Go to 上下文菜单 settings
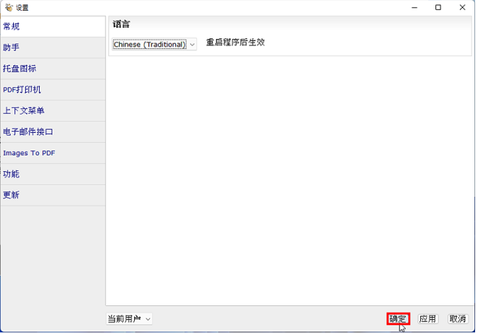This screenshot has height=333, width=477. (x=53, y=111)
